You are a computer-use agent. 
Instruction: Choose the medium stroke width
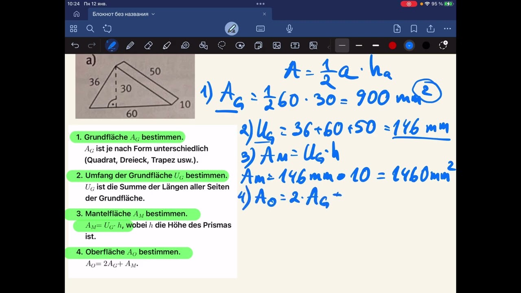[359, 45]
